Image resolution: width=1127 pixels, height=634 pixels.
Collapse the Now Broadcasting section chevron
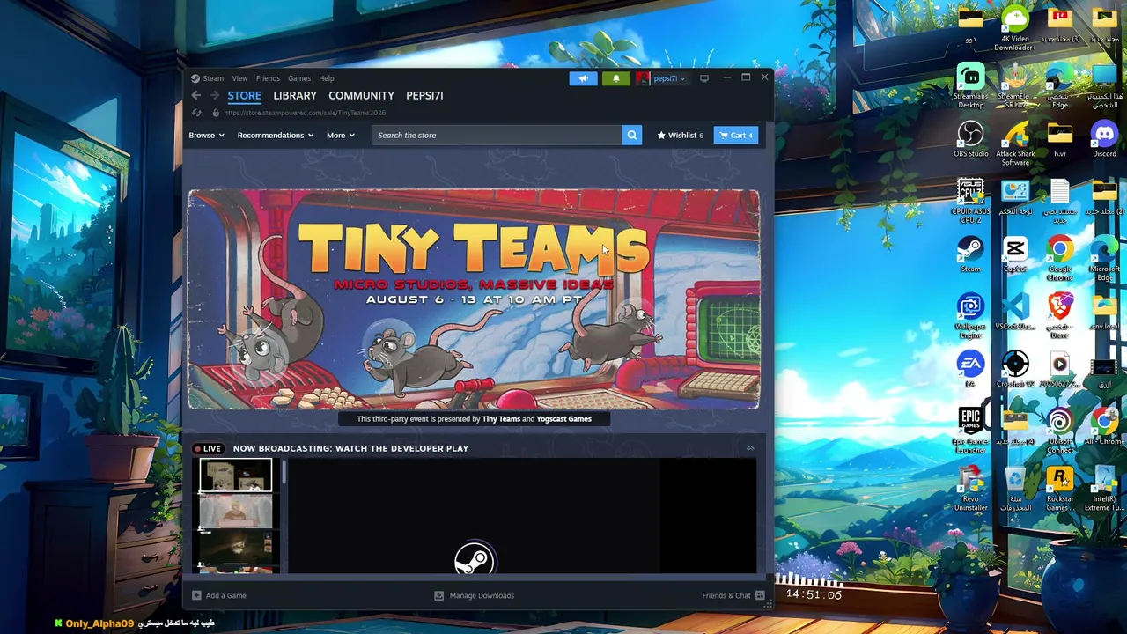tap(750, 448)
